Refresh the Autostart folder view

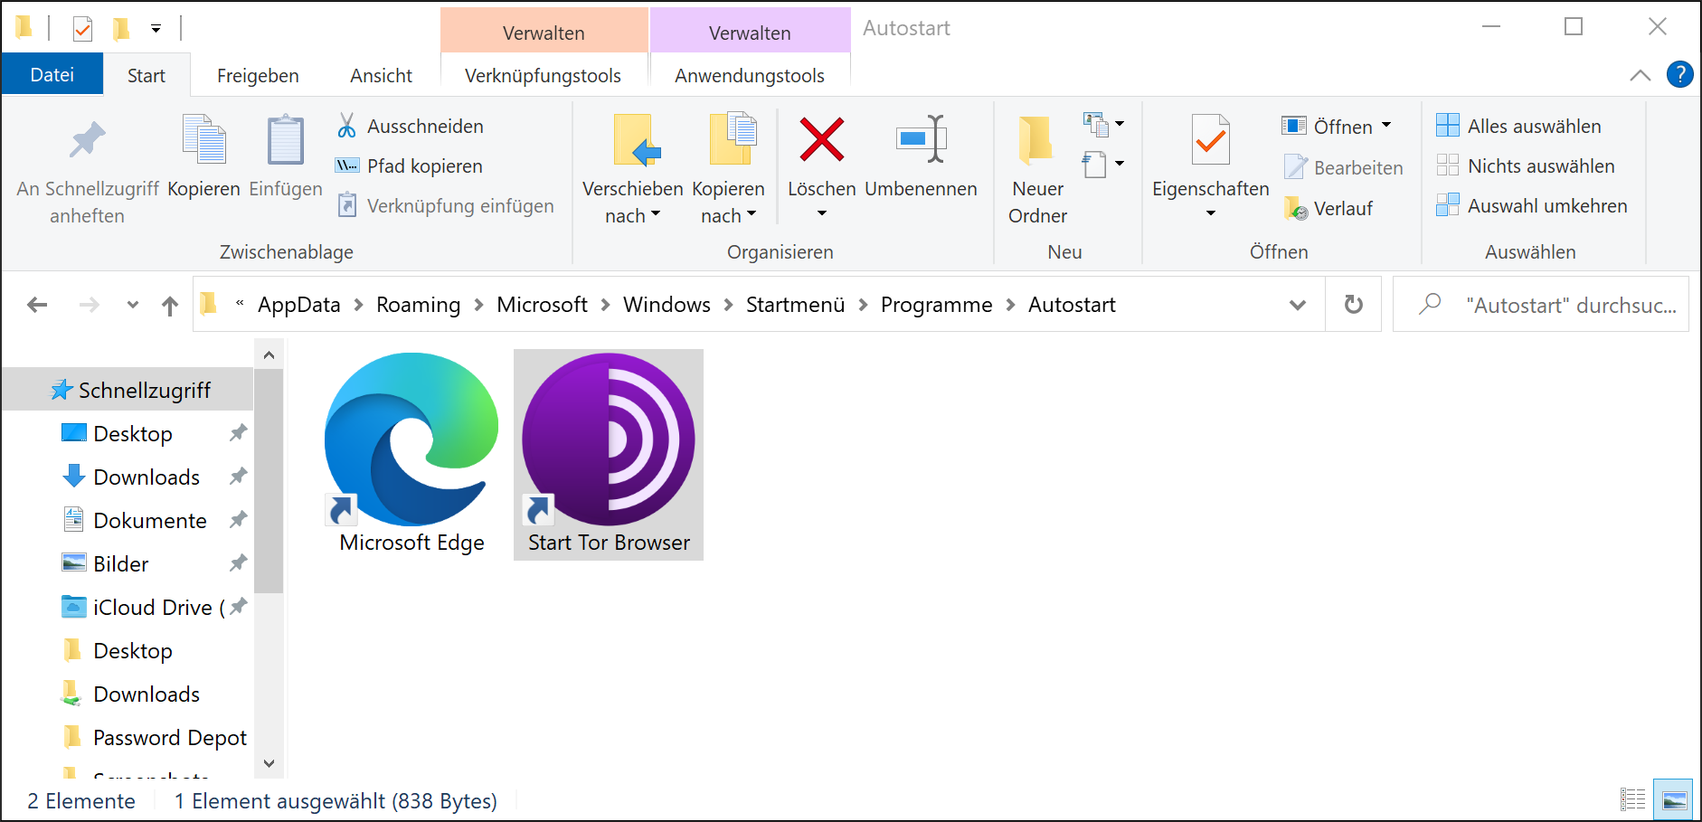pyautogui.click(x=1353, y=305)
